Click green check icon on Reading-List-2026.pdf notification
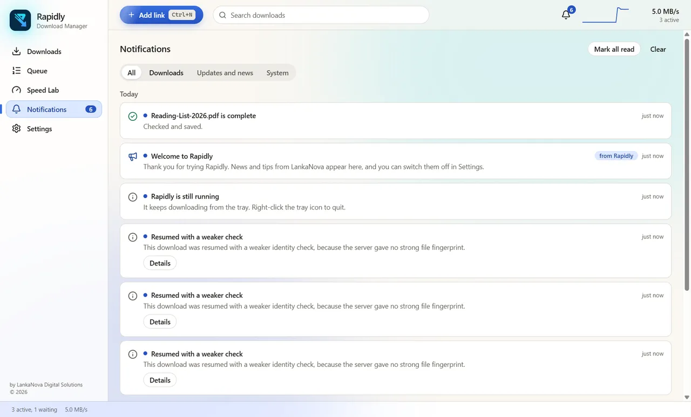This screenshot has width=691, height=417. [133, 116]
